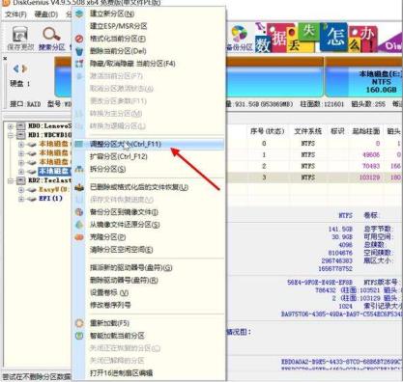Collapse the HD1:WDC disk tree node

coord(11,135)
